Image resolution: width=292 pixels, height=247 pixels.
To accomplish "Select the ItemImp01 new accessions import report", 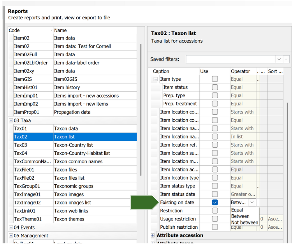I will 75,95.
